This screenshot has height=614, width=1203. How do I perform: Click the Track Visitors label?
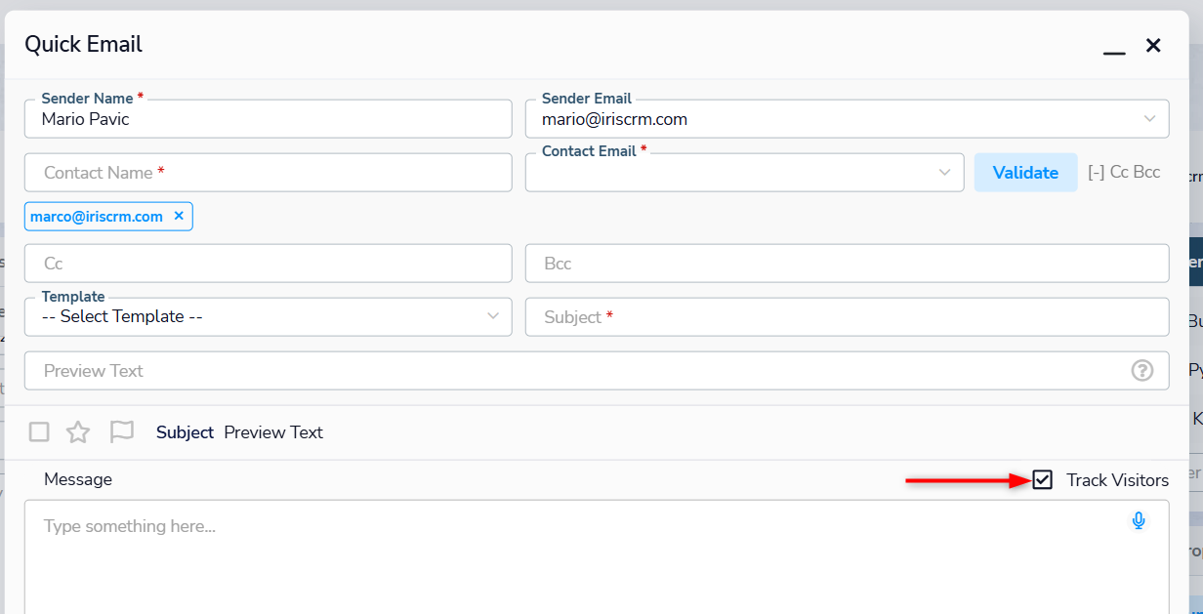point(1117,480)
